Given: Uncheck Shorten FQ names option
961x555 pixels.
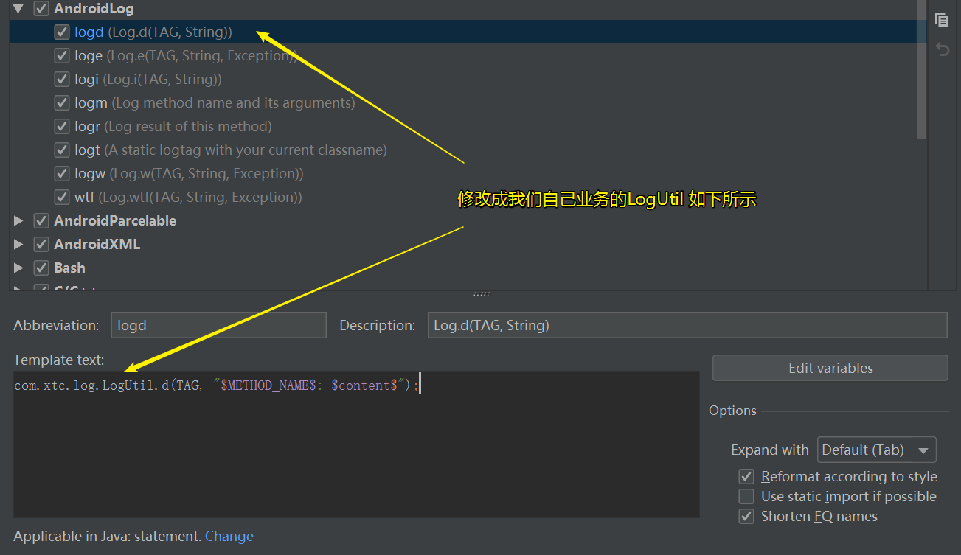Looking at the screenshot, I should tap(746, 516).
